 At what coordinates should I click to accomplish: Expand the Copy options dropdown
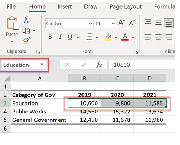(x=34, y=30)
